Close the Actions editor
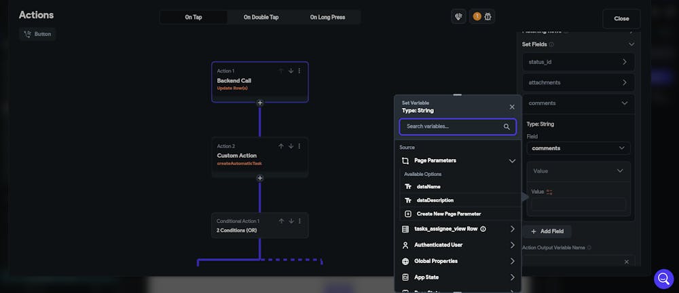The width and height of the screenshot is (679, 293). pos(621,18)
